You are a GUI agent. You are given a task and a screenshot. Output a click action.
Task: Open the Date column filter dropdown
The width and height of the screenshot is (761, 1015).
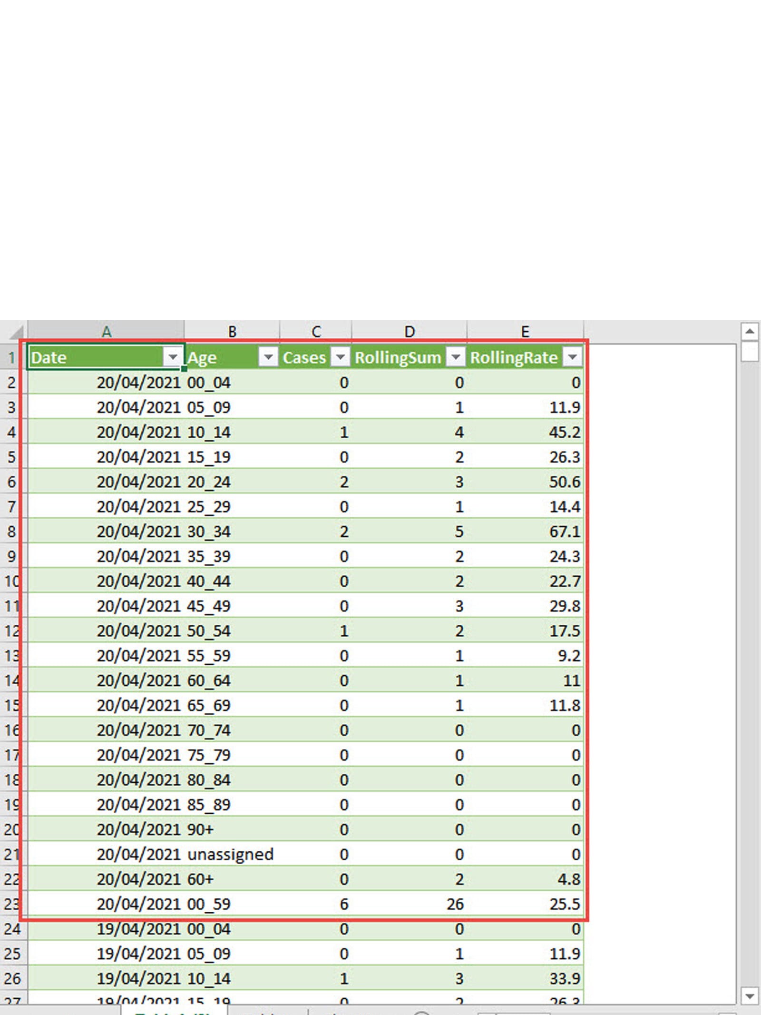(x=173, y=357)
